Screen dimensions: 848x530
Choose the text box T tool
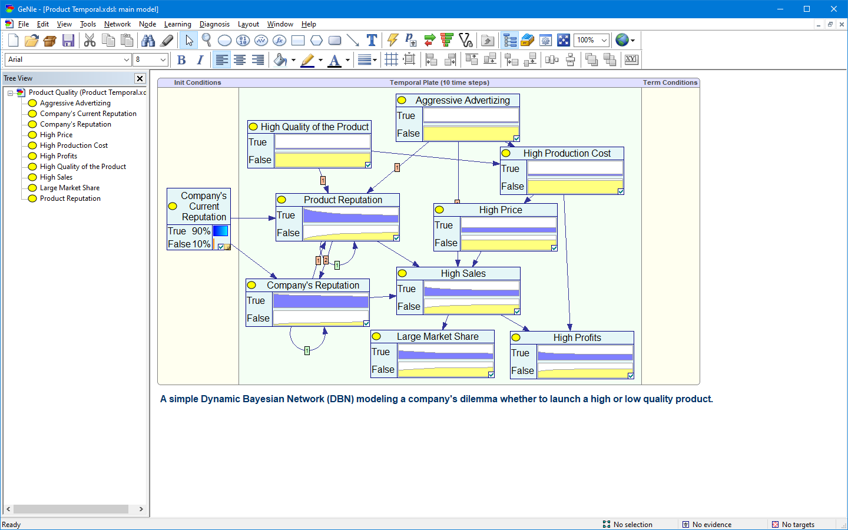click(372, 40)
